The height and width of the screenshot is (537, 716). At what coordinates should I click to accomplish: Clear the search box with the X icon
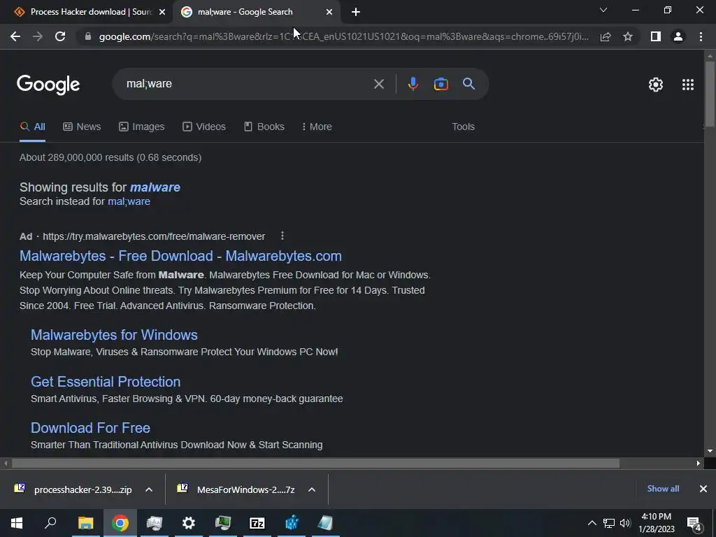point(378,84)
